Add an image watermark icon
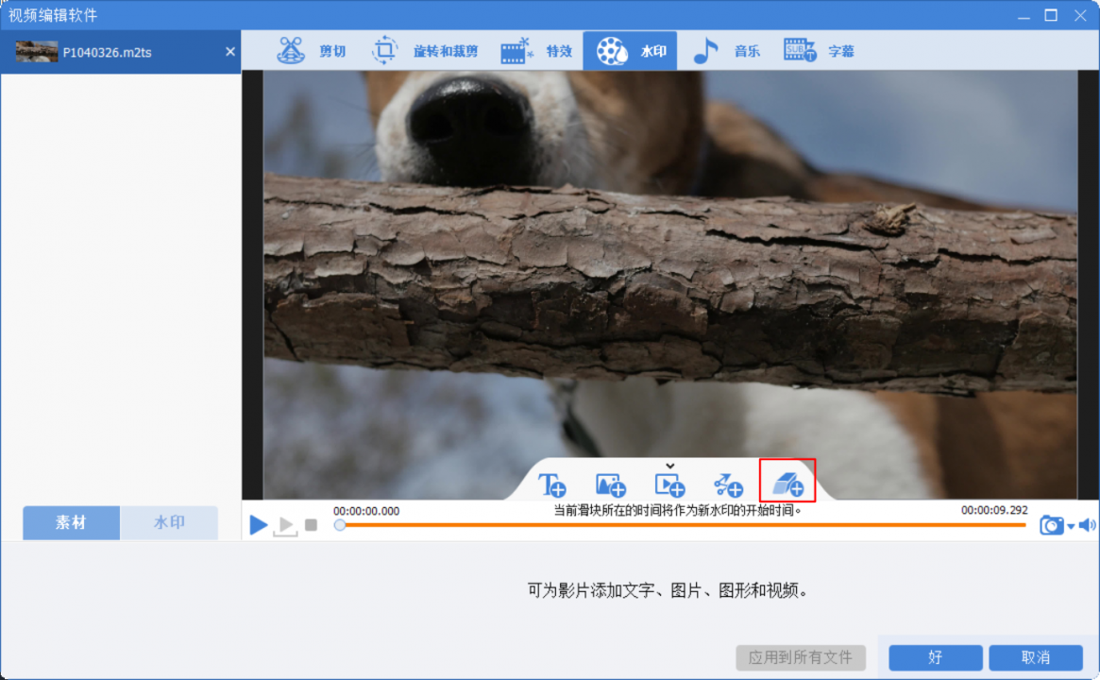This screenshot has width=1100, height=680. pos(610,484)
